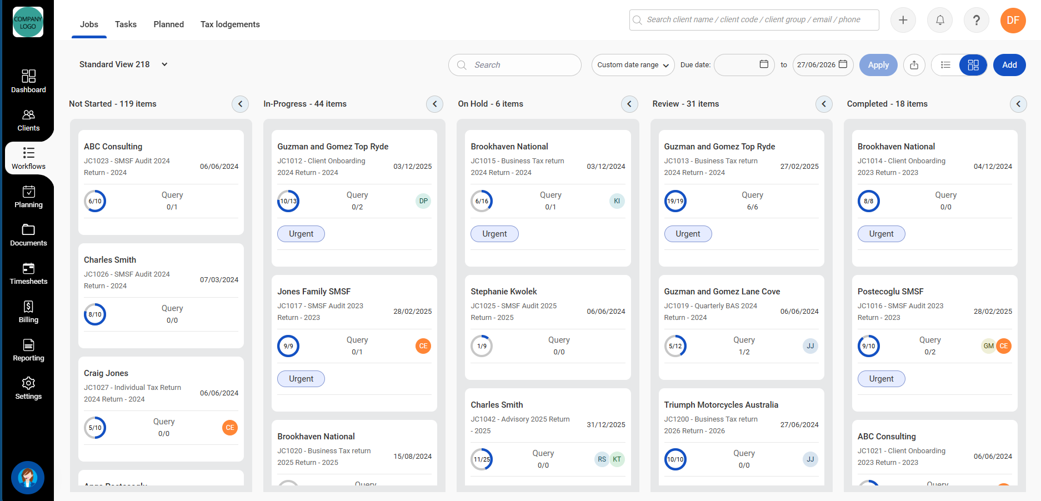Screen dimensions: 1041x501
Task: Collapse the Not Started column
Action: pyautogui.click(x=240, y=104)
